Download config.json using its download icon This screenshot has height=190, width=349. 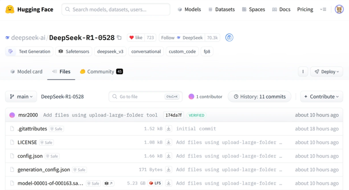coord(168,156)
